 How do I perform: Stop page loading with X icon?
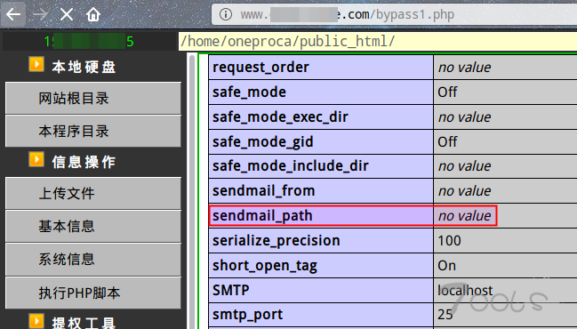[67, 15]
